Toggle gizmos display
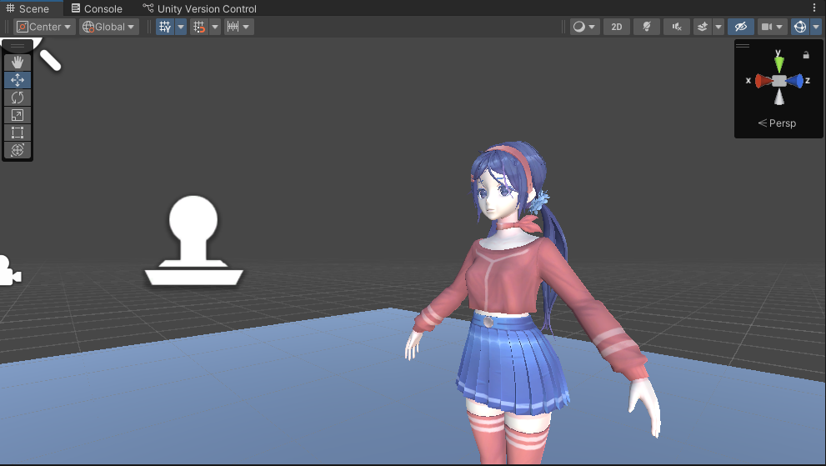826x466 pixels. (800, 27)
